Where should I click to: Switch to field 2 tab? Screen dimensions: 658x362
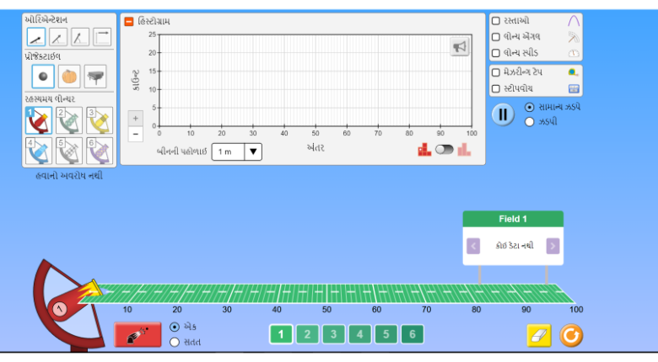307,335
